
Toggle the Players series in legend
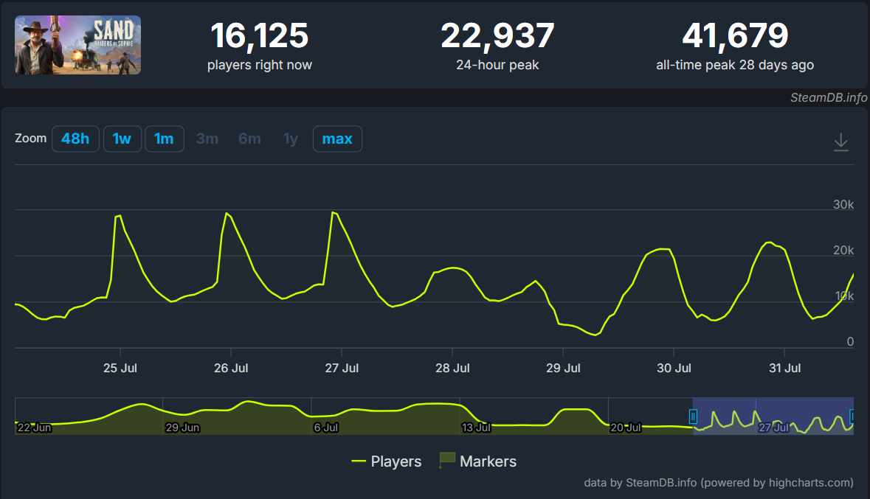tap(386, 461)
